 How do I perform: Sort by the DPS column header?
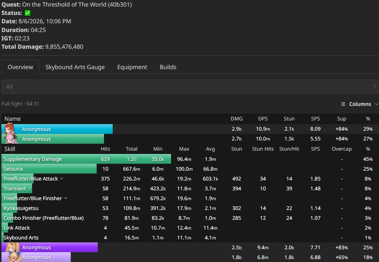pos(263,119)
